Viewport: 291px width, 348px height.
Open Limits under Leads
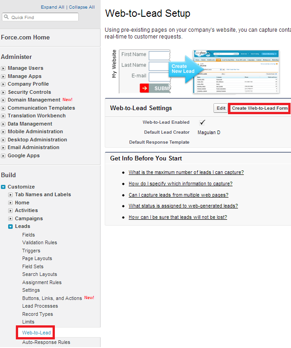[28, 322]
